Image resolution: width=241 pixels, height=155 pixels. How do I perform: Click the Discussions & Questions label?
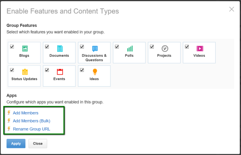(x=94, y=57)
